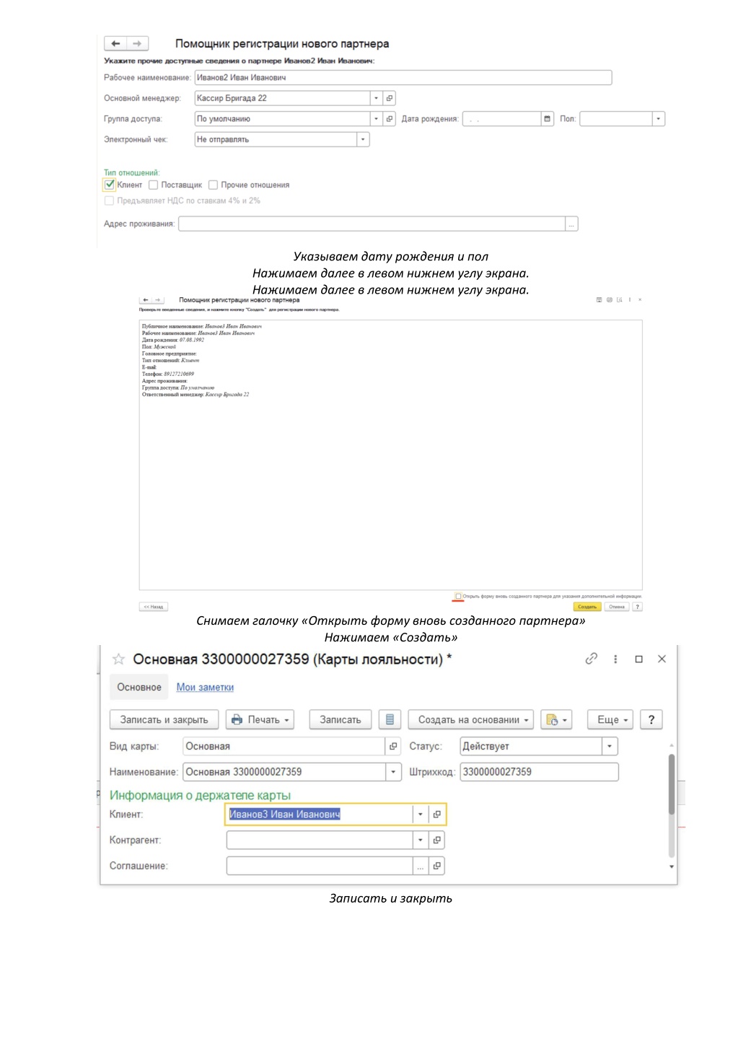Open the Еще menu
Viewport: 738px width, 1044px height.
pyautogui.click(x=610, y=719)
